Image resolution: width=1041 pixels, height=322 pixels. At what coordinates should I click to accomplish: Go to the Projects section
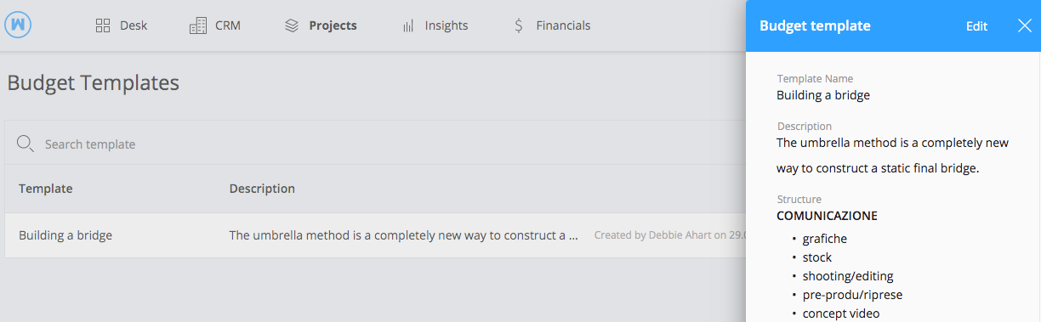(x=321, y=25)
